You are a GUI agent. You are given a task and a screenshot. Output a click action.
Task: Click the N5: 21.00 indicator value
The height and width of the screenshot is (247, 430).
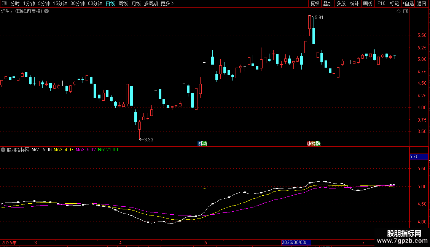tap(108, 150)
